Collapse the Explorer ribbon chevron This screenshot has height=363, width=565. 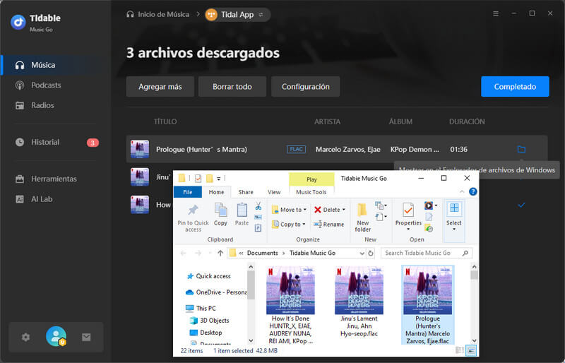pos(462,192)
